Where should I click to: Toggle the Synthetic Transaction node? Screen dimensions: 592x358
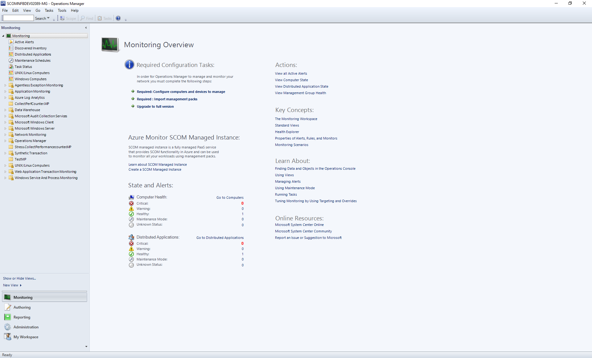[4, 153]
